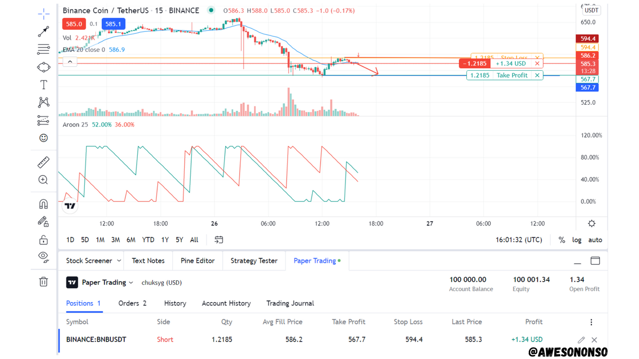This screenshot has height=359, width=639.
Task: Open the Strategy Tester tab
Action: (254, 261)
